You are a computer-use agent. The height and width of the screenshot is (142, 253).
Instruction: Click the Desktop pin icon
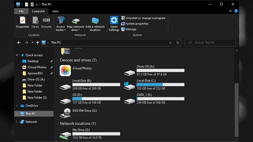pos(51,61)
